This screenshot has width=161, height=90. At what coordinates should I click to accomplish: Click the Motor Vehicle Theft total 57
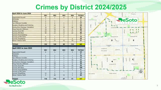coord(81,40)
